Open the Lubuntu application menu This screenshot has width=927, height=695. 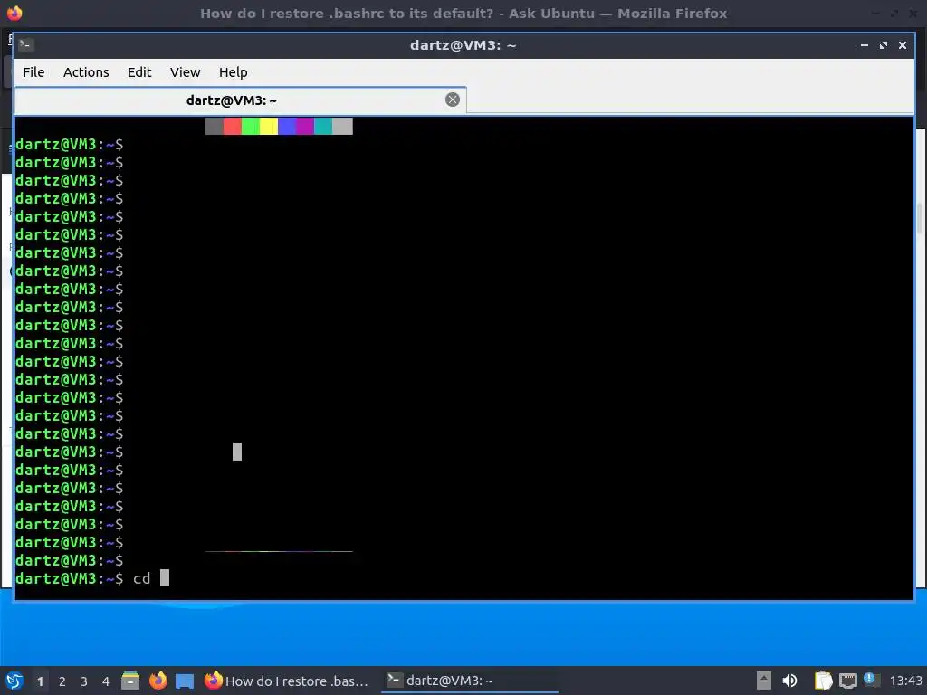click(x=14, y=681)
